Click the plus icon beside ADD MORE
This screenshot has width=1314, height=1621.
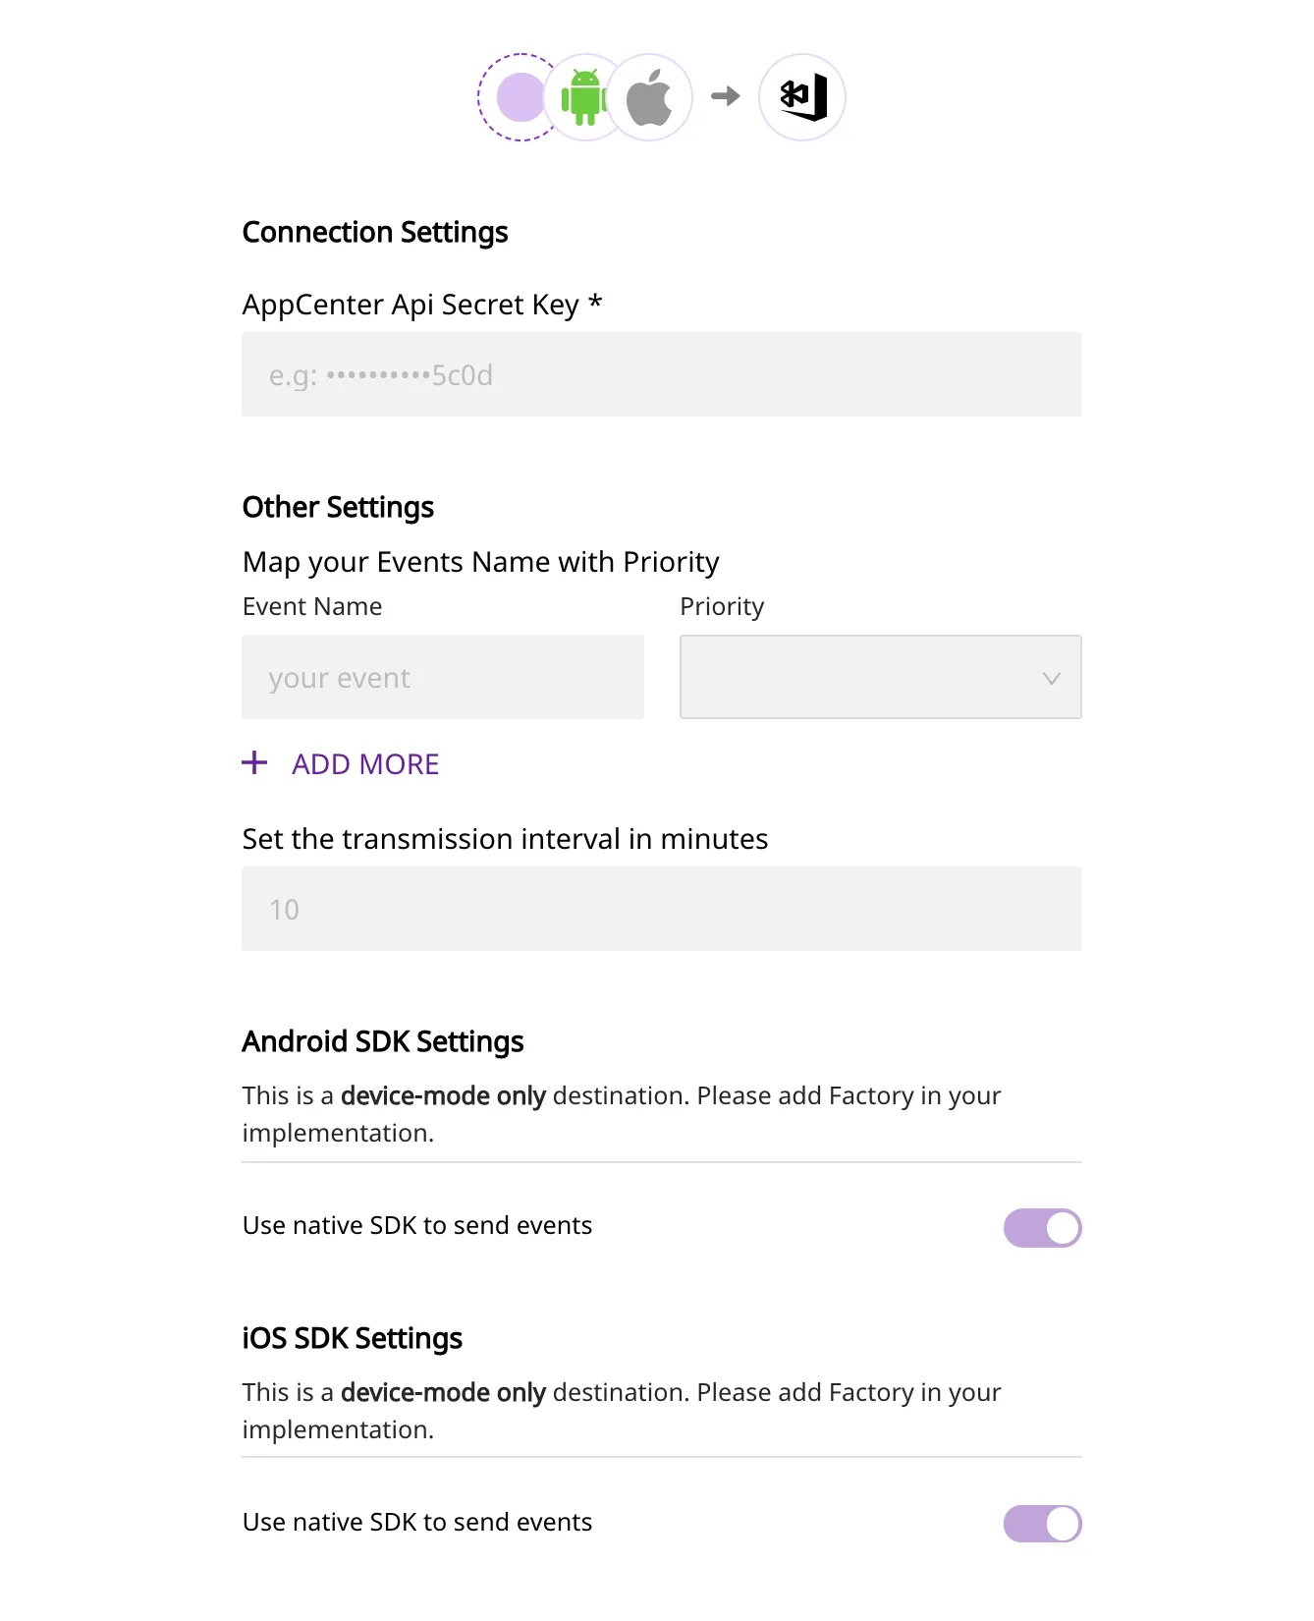[x=254, y=763]
